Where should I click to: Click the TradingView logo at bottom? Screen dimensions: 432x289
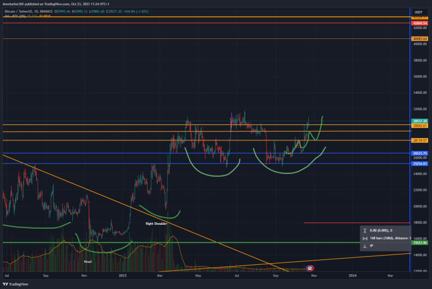[15, 284]
